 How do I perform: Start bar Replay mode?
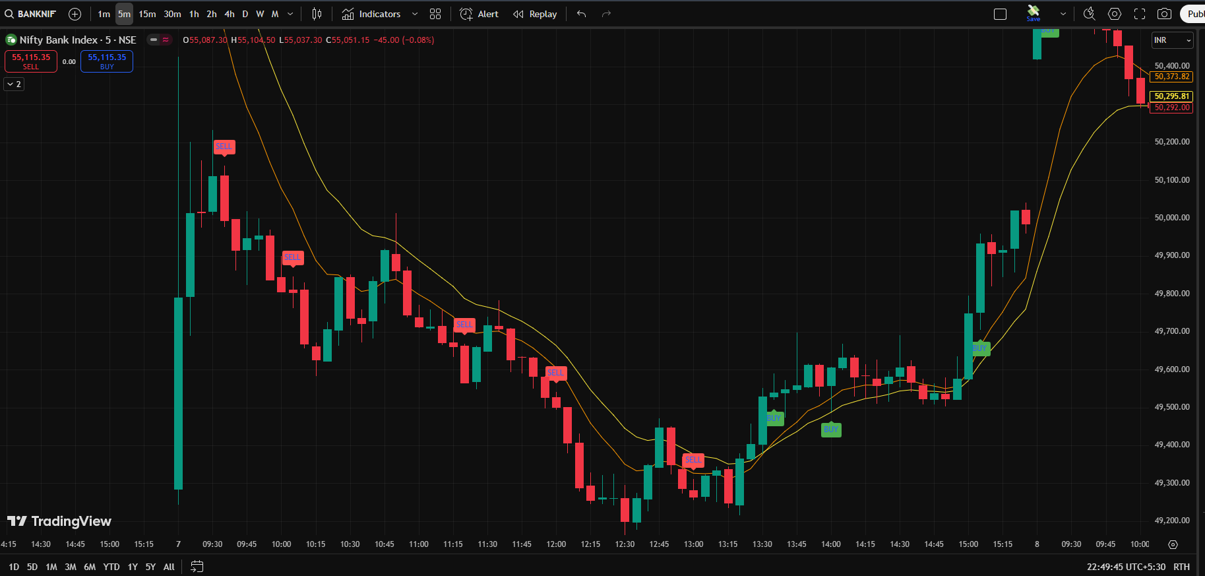(x=535, y=14)
